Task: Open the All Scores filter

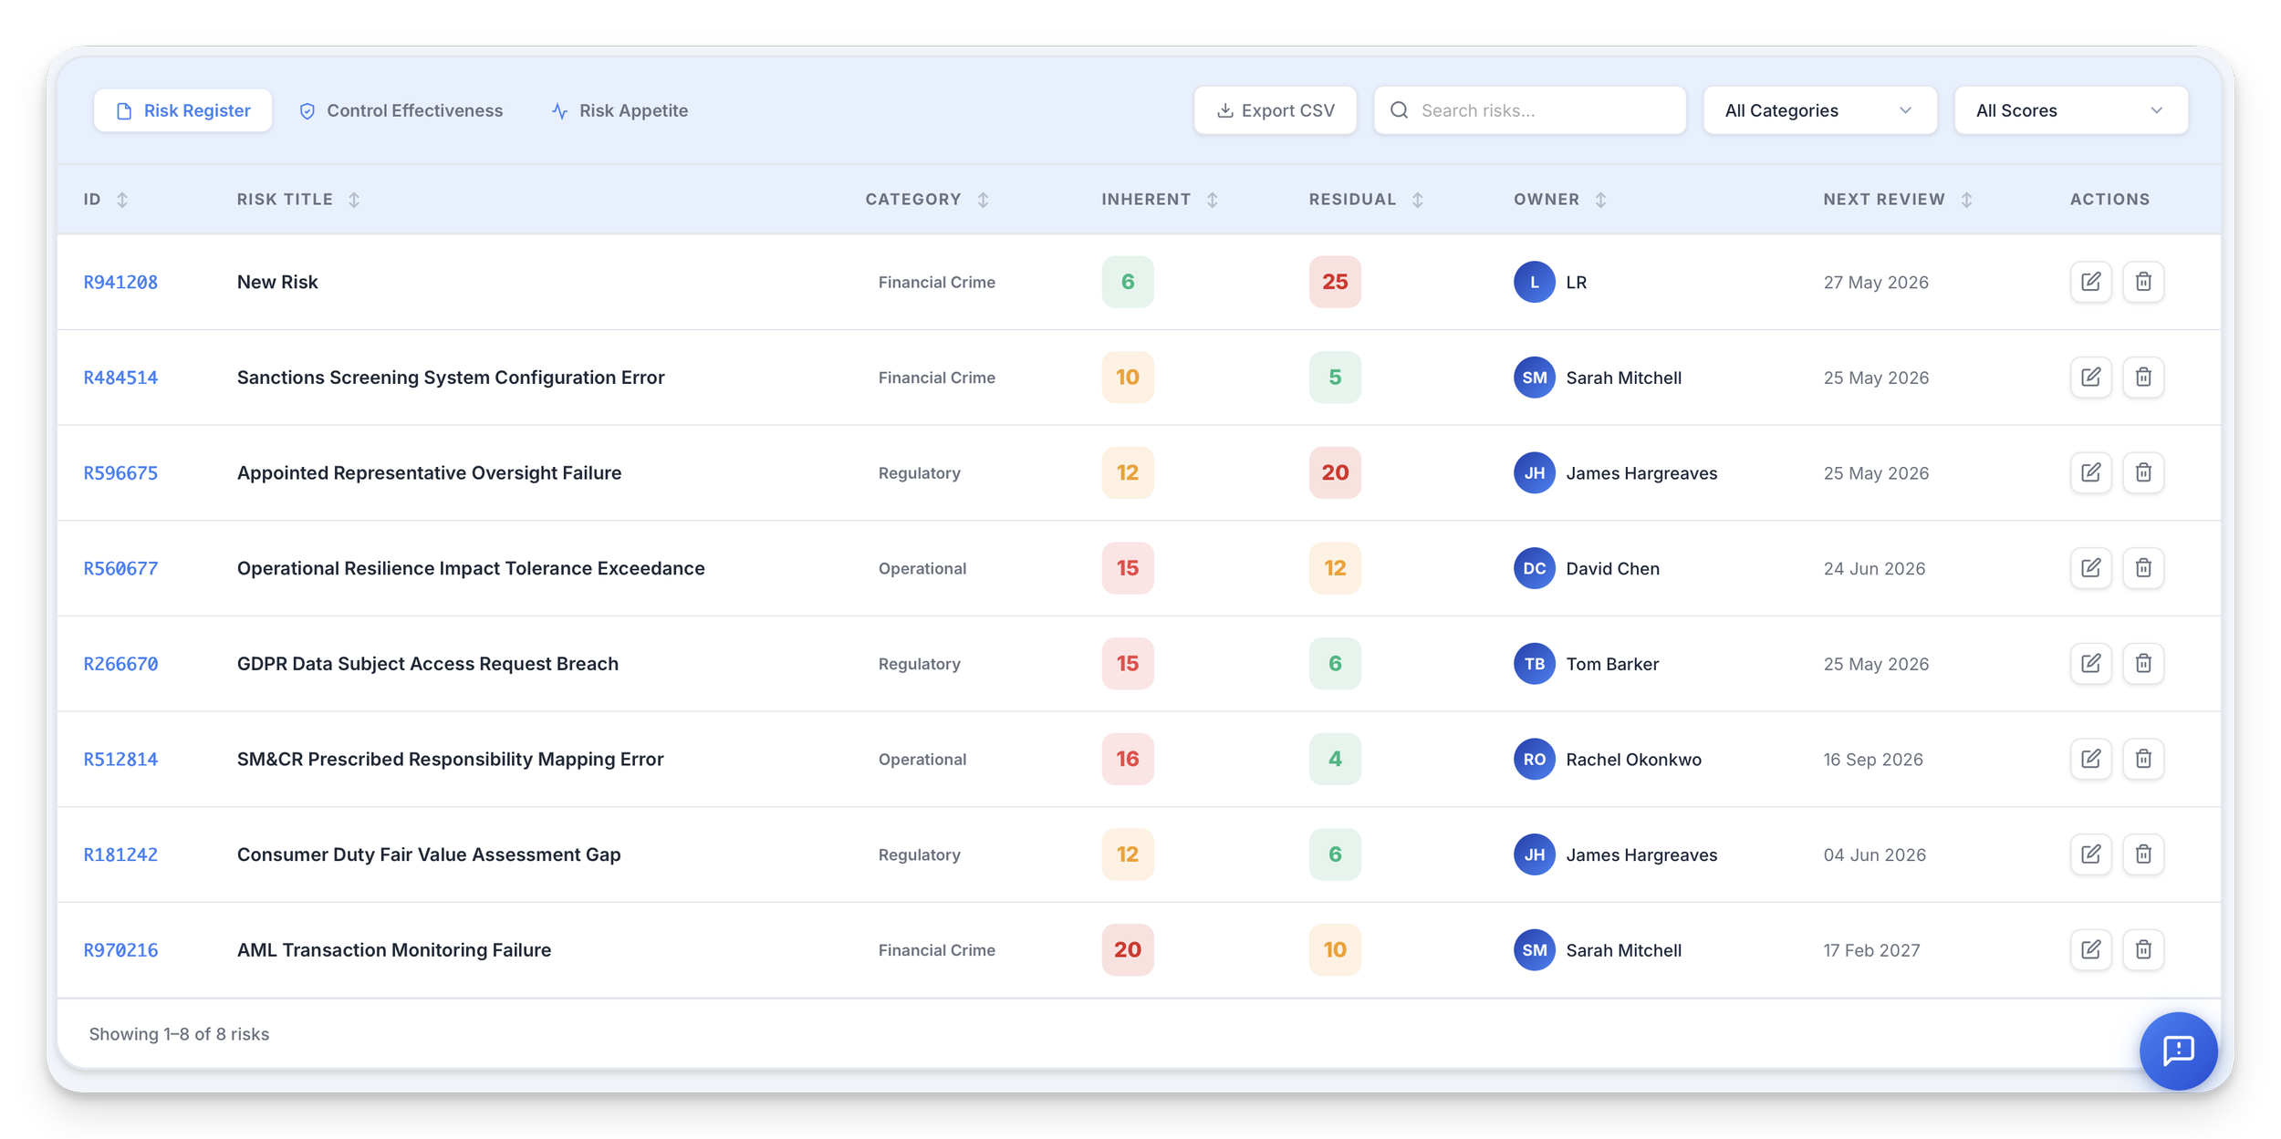Action: click(2070, 109)
